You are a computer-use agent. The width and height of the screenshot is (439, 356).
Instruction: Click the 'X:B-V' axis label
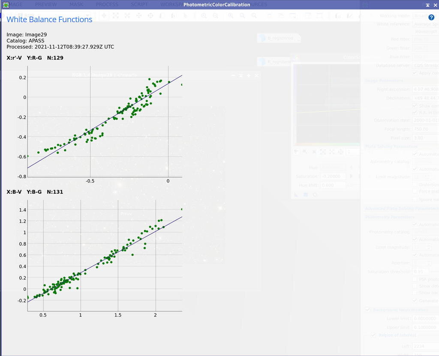pos(14,192)
